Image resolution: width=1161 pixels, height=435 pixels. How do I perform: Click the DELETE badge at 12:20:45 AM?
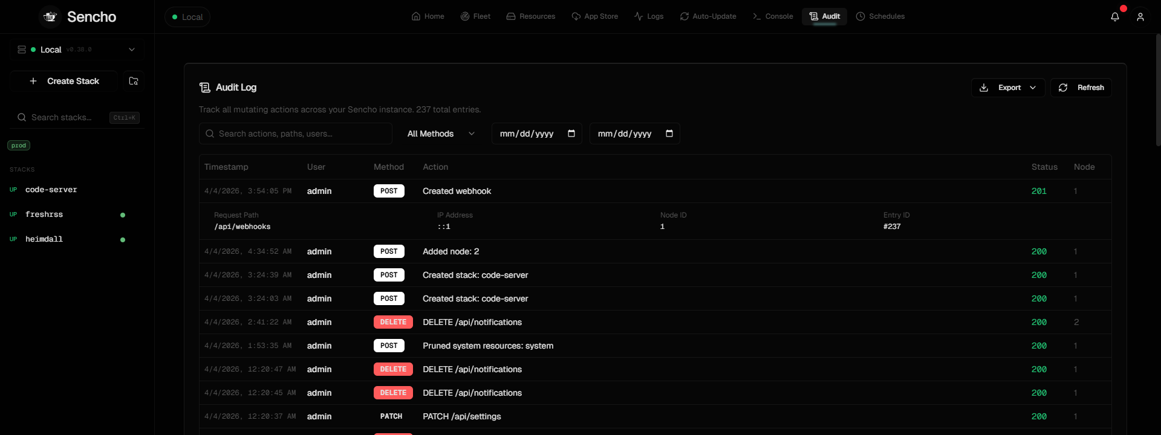click(393, 393)
